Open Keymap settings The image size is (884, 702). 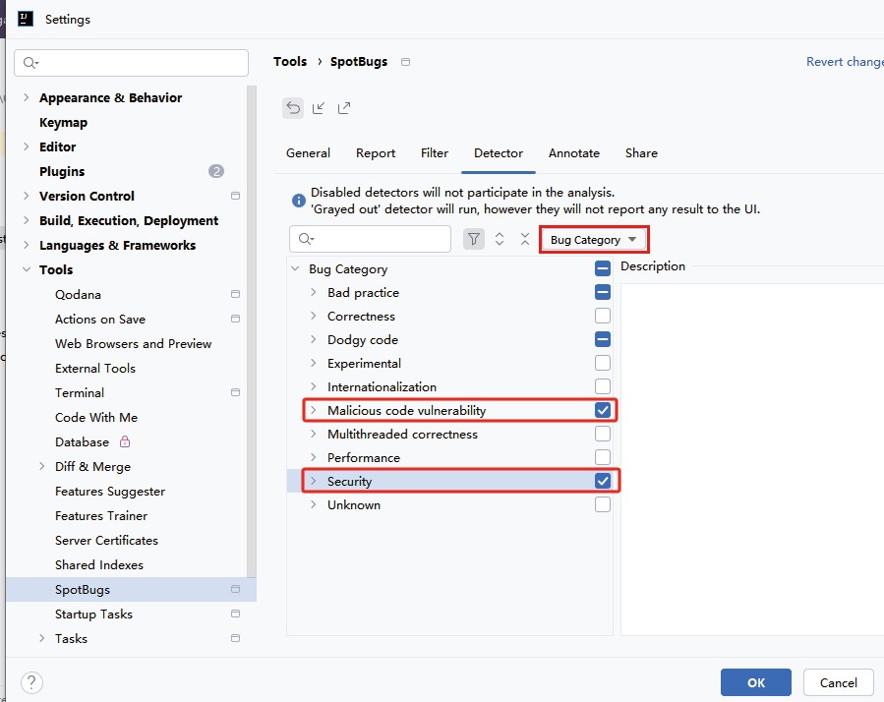tap(63, 122)
